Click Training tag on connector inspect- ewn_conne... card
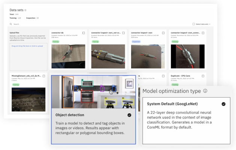This screenshot has height=150, width=236. point(175,42)
